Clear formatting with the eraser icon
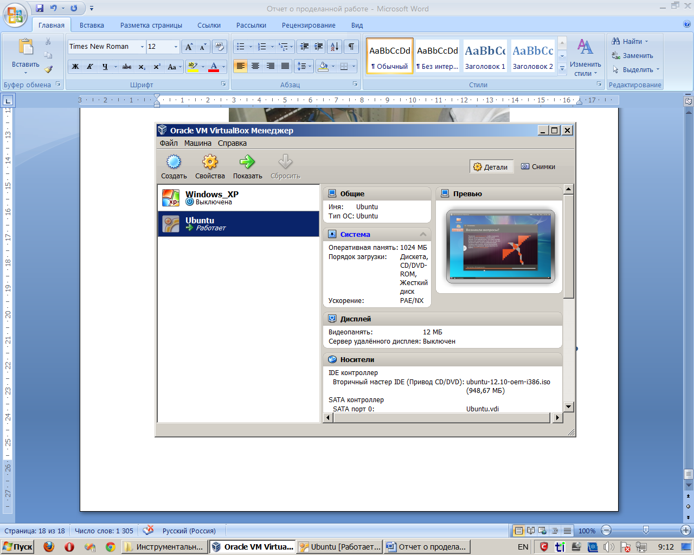Viewport: 694px width, 555px height. point(219,47)
